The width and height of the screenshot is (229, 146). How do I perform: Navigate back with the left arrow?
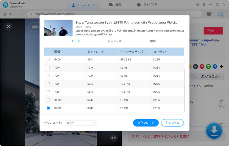[11, 14]
